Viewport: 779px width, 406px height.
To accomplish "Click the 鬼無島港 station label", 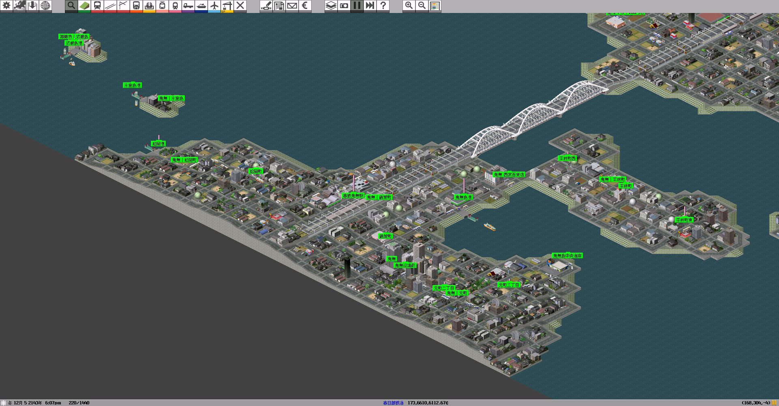I will coord(463,197).
